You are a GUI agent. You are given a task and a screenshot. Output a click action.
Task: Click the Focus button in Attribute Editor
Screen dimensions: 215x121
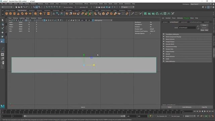pyautogui.click(x=204, y=25)
